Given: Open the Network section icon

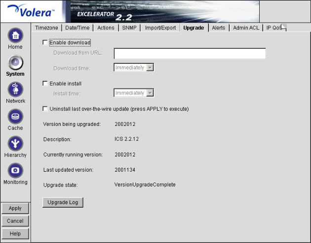Looking at the screenshot, I should pos(15,90).
